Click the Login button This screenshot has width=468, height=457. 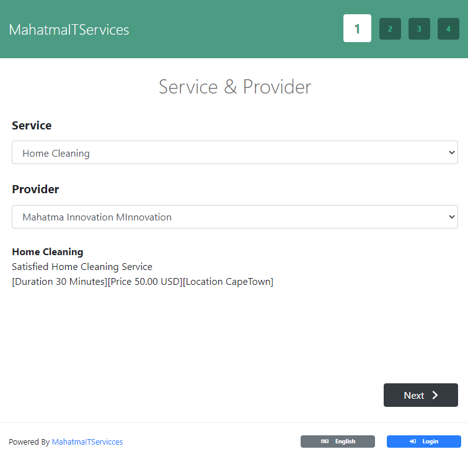[x=424, y=442]
